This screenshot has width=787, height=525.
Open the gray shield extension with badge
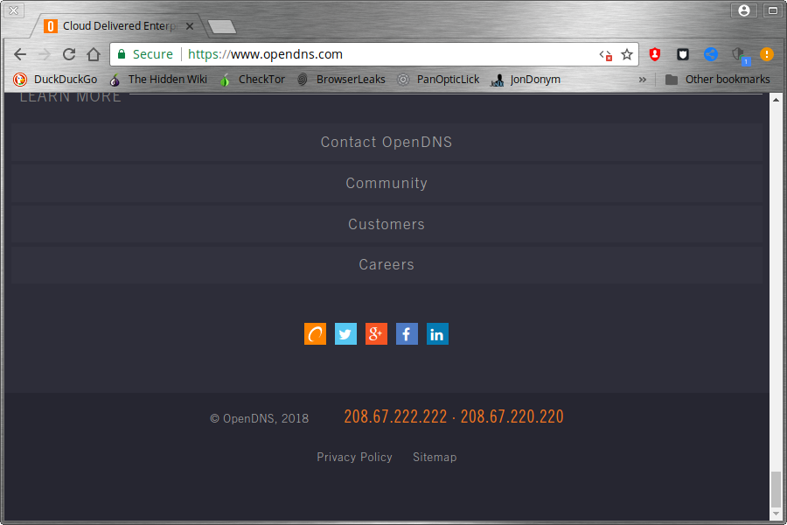tap(739, 55)
